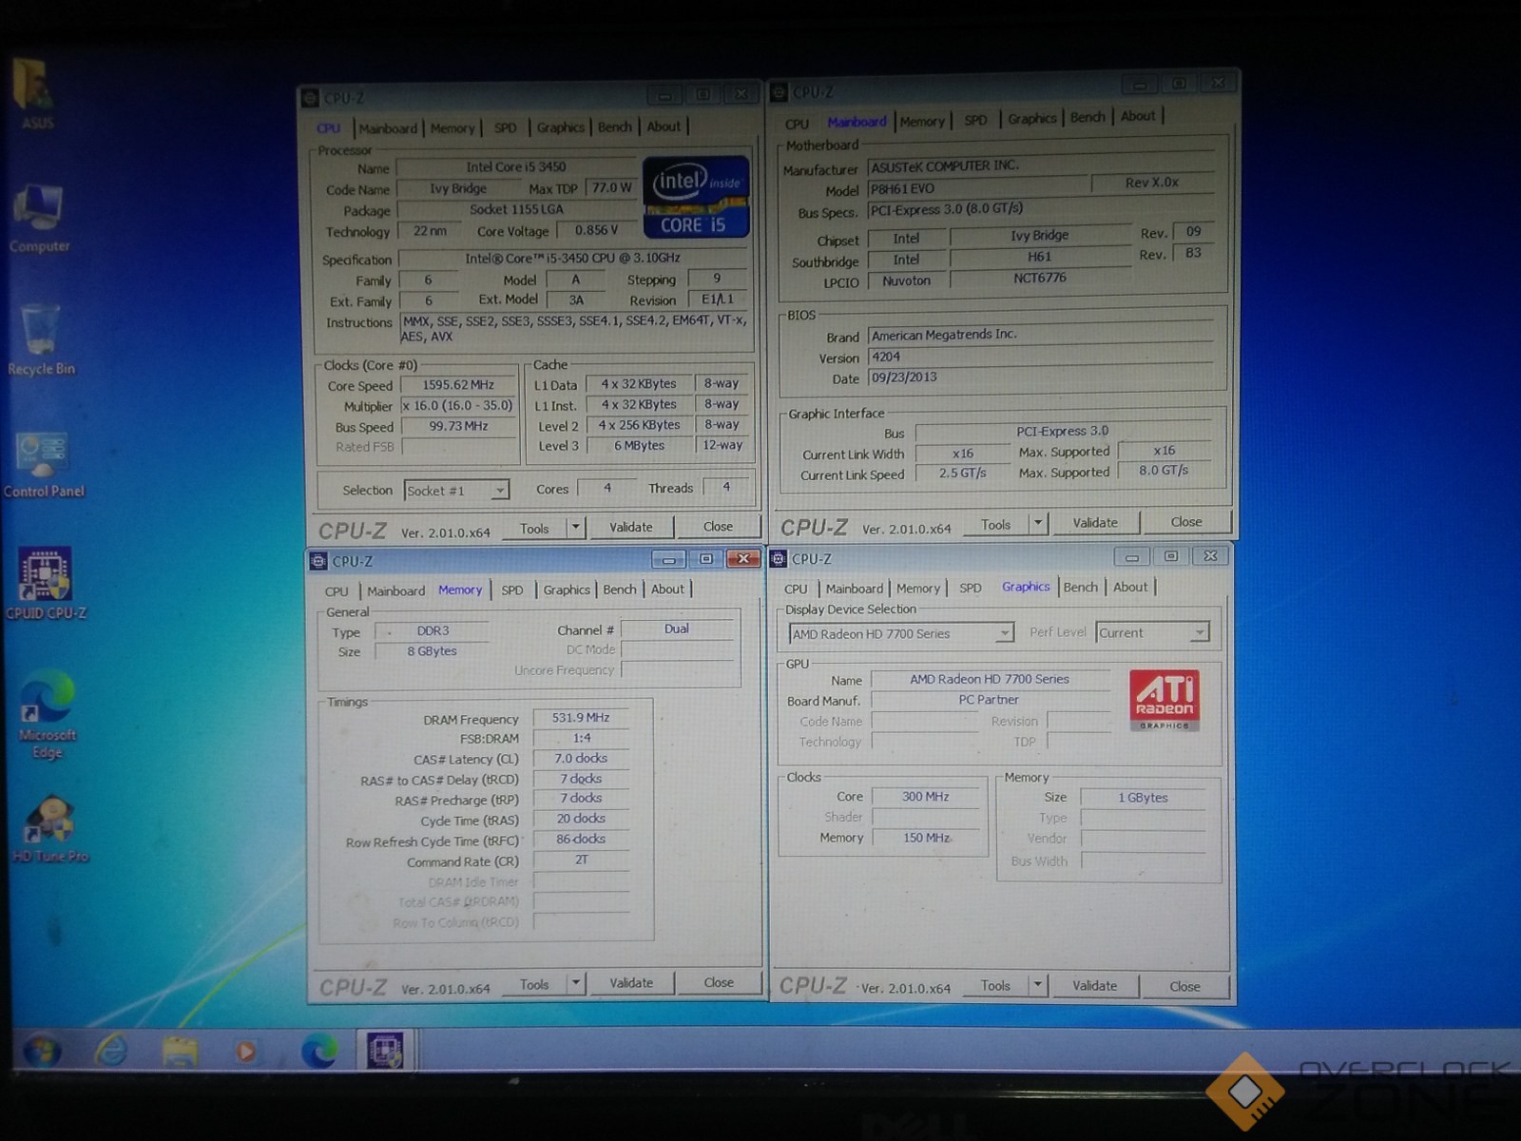The height and width of the screenshot is (1141, 1521).
Task: Click the ATI Radeon Graphics logo
Action: tap(1165, 700)
